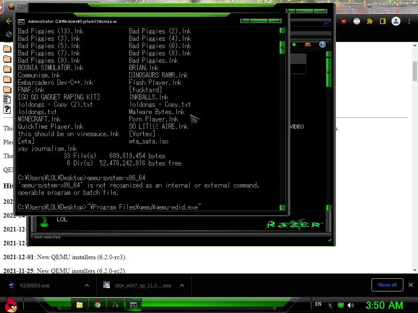This screenshot has height=313, width=418.
Task: Click 'Bad Piggies (13).lnk' entry
Action: pyautogui.click(x=51, y=31)
